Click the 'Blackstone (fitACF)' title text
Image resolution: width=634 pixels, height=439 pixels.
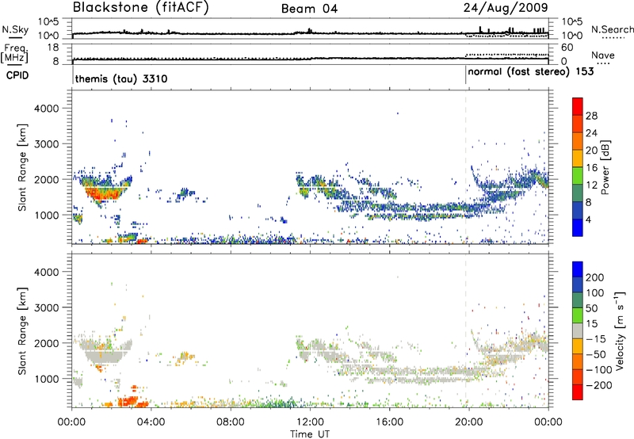(x=141, y=7)
